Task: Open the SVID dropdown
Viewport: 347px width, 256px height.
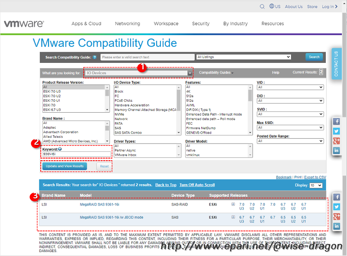Action: 290,114
